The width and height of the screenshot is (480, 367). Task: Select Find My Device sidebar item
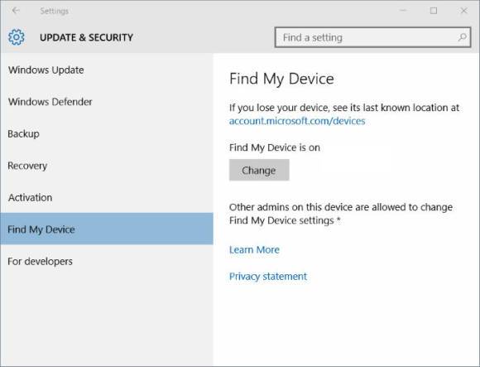click(x=107, y=229)
